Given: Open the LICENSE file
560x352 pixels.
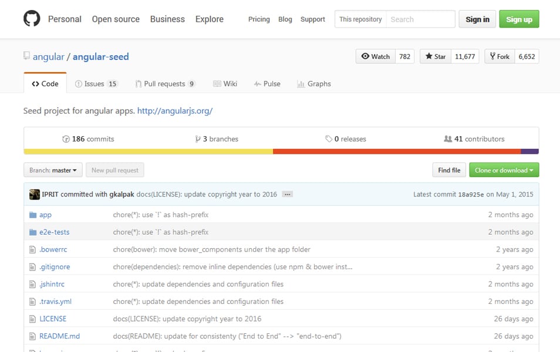Looking at the screenshot, I should tap(53, 319).
